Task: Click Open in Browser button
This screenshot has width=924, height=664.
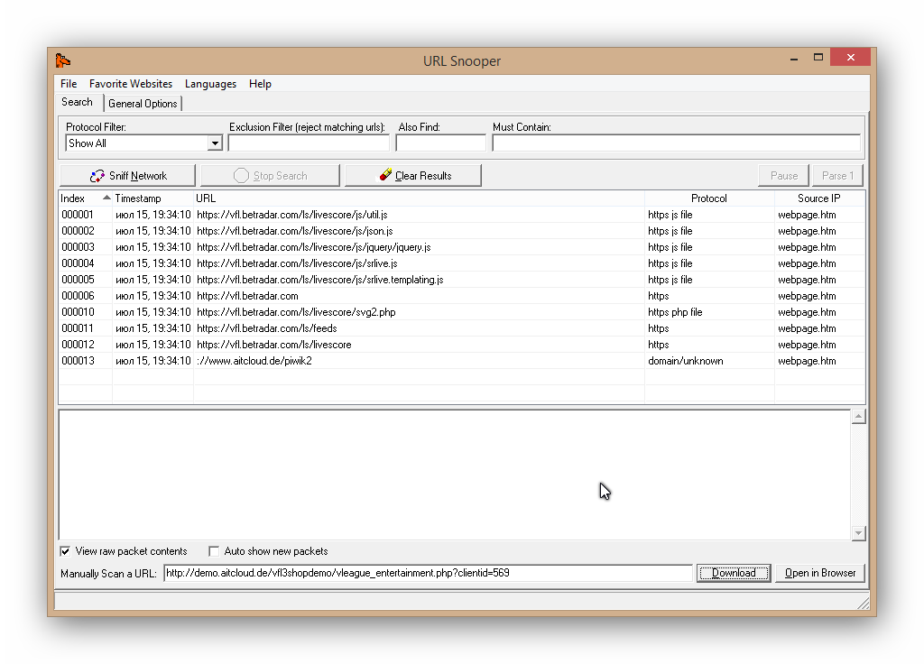Action: pos(819,573)
